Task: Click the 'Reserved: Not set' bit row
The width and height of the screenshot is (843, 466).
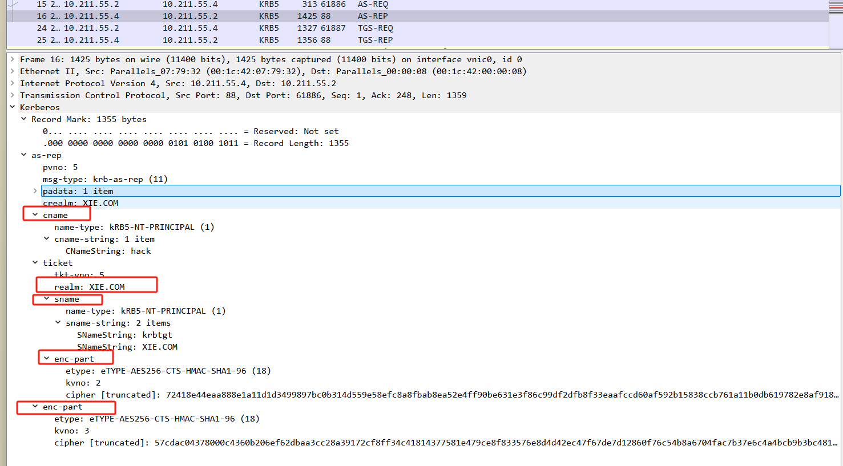Action: [191, 131]
